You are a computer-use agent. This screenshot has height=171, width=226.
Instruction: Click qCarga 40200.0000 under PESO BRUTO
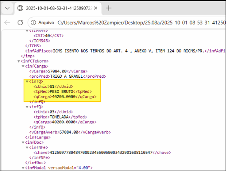(x=64, y=97)
